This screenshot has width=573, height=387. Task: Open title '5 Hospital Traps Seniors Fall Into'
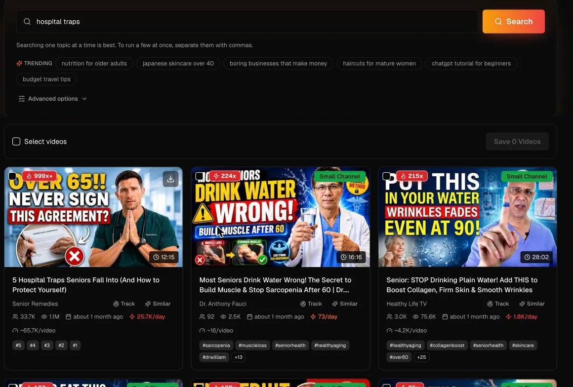86,285
